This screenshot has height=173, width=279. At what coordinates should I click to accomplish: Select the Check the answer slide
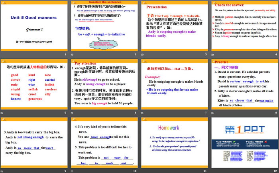pos(245,26)
